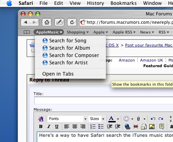Viewport: 173px width, 142px height.
Task: Expand the News bookmarks folder
Action: point(147,32)
